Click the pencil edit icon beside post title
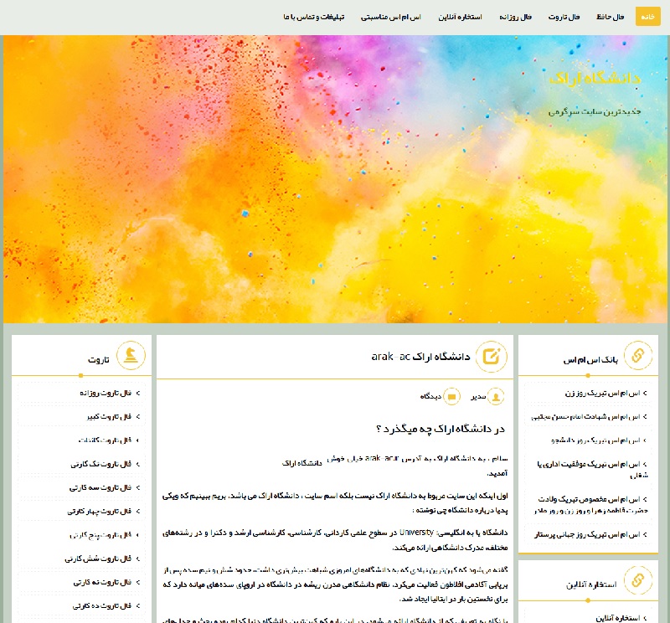Screen dimensions: 670x623 [492, 357]
